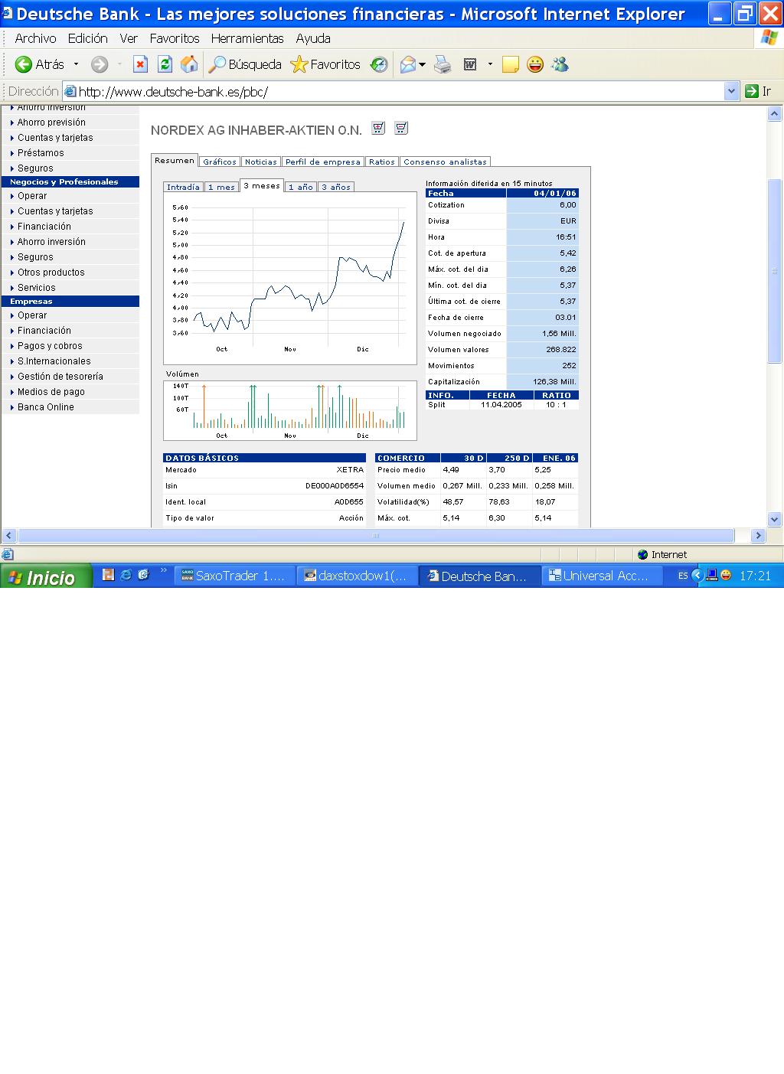Open the Herramientas menu
This screenshot has height=1074, width=784.
[x=247, y=38]
